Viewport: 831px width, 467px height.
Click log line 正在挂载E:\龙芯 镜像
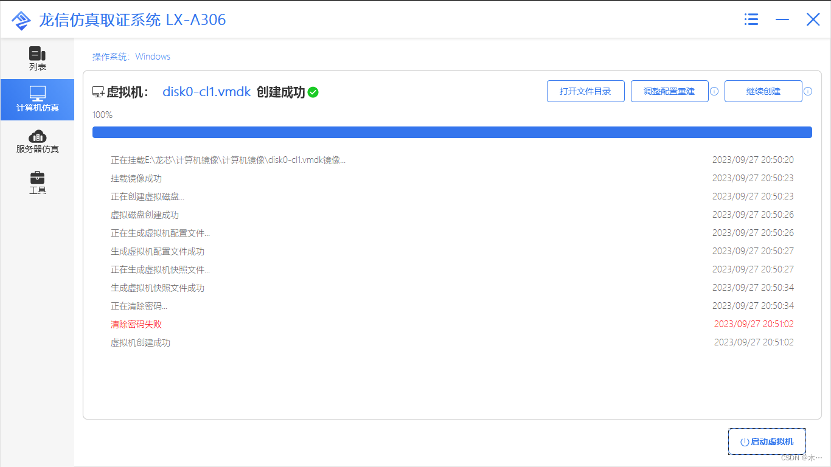coord(228,160)
